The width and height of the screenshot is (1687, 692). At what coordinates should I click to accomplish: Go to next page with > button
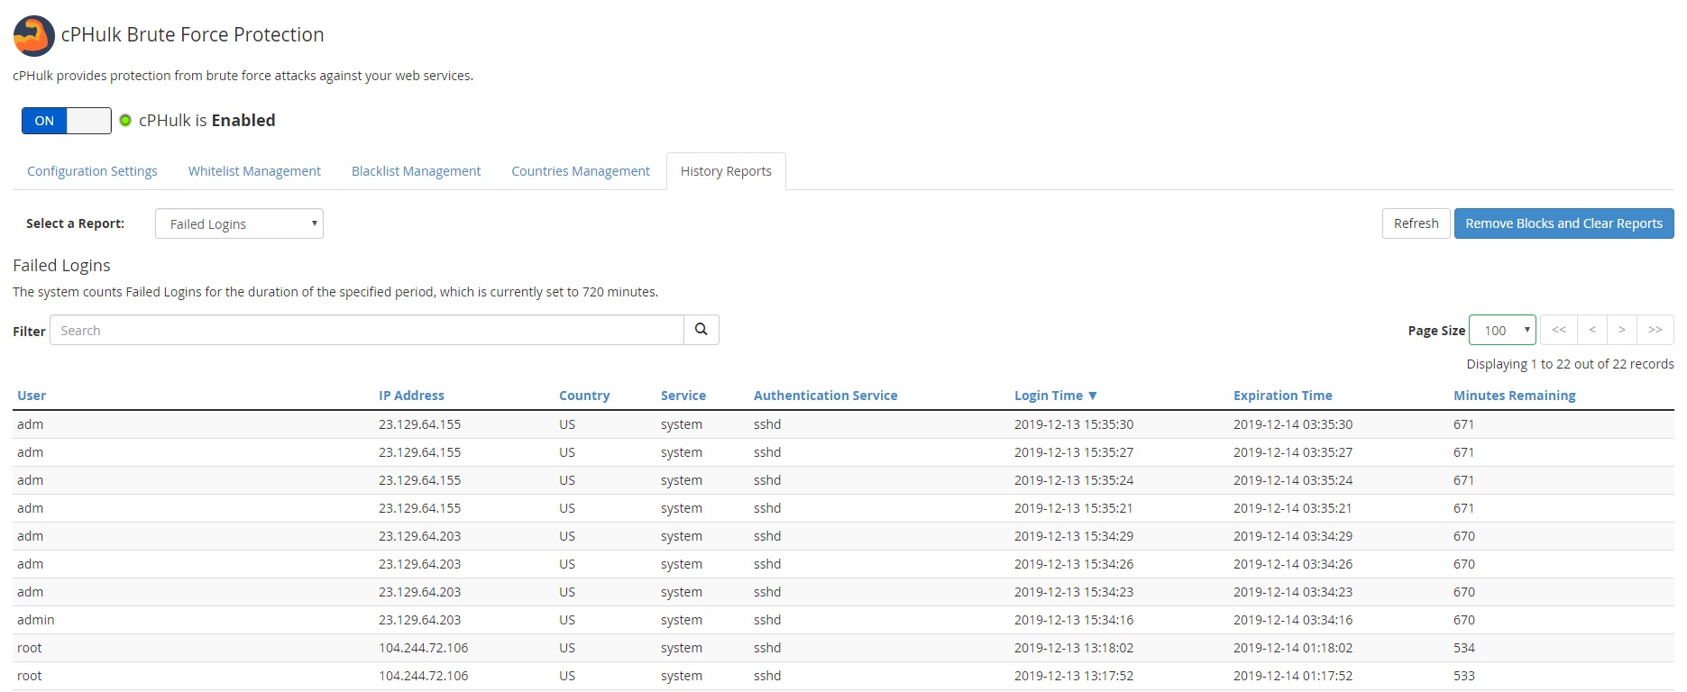pyautogui.click(x=1622, y=330)
